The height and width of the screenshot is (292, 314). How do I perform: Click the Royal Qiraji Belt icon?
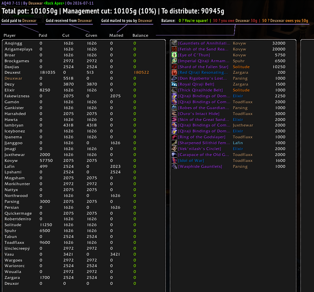(x=174, y=84)
